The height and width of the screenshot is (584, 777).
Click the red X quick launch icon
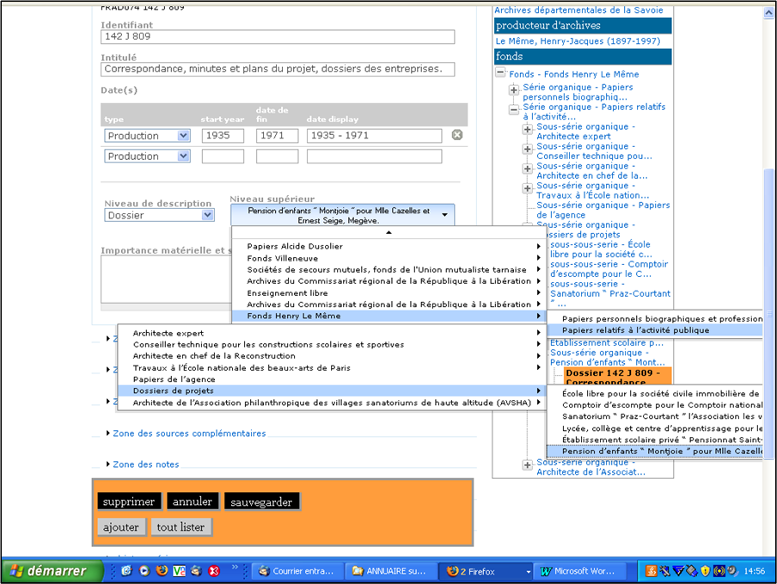click(x=214, y=570)
